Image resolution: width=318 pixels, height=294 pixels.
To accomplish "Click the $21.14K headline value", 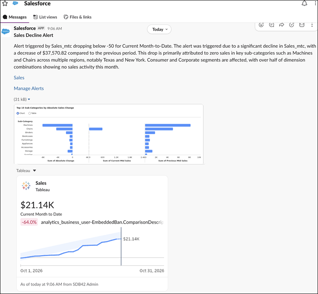I will pyautogui.click(x=37, y=205).
